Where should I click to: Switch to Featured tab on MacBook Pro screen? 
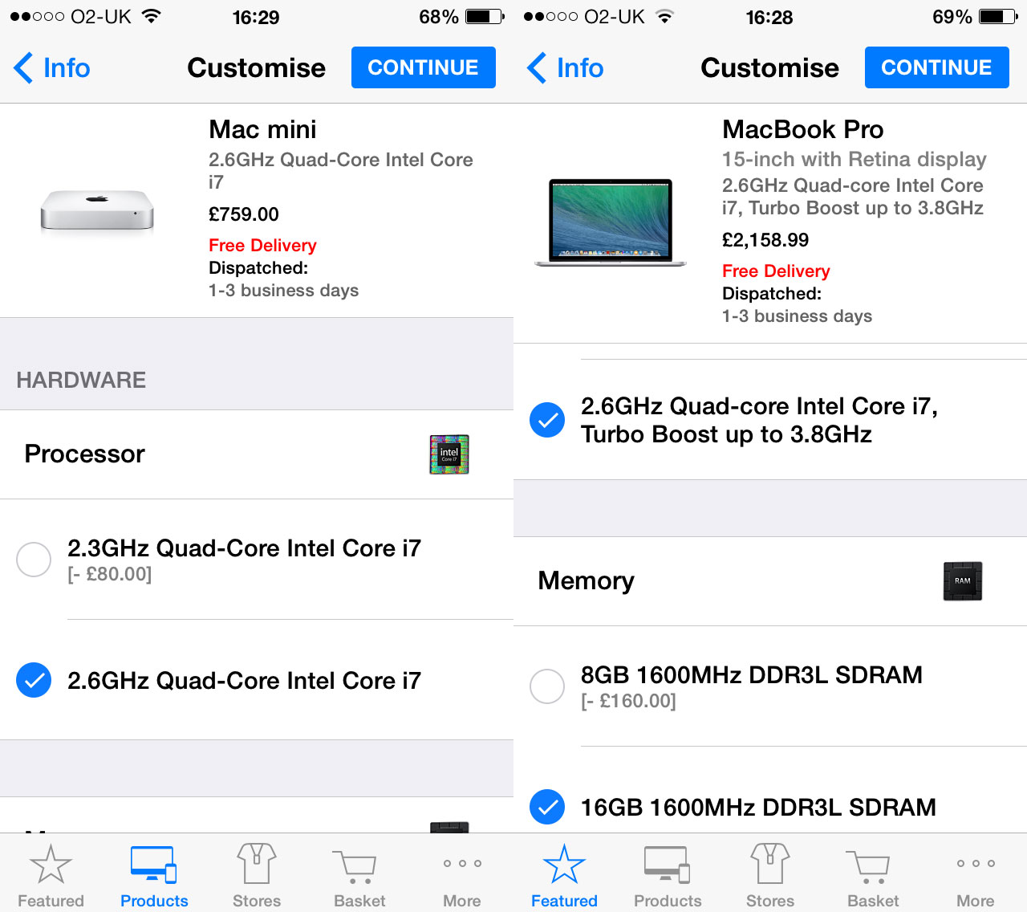[564, 876]
